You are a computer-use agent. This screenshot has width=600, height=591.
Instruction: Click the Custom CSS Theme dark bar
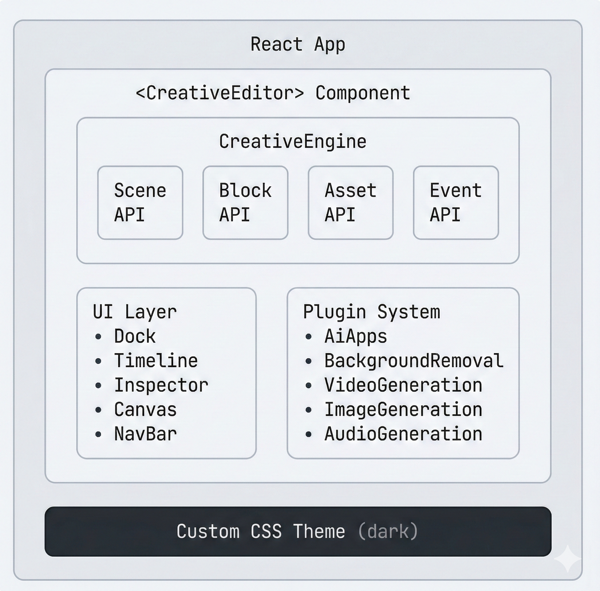[298, 531]
